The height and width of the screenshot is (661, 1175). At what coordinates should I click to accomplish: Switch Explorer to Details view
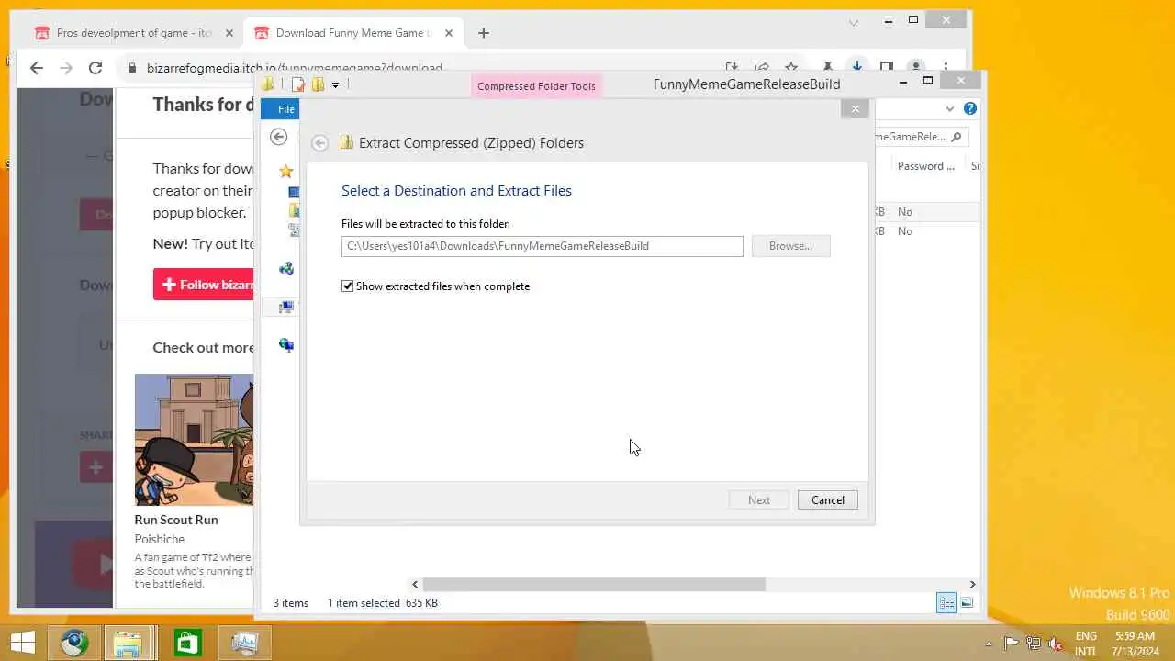(x=946, y=603)
